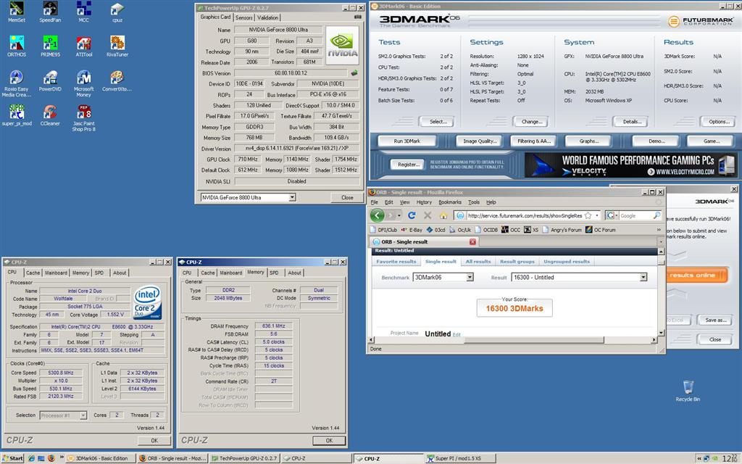Switch to GPU-Z Sensors tab
Screen dimensions: 742x464
pyautogui.click(x=243, y=17)
